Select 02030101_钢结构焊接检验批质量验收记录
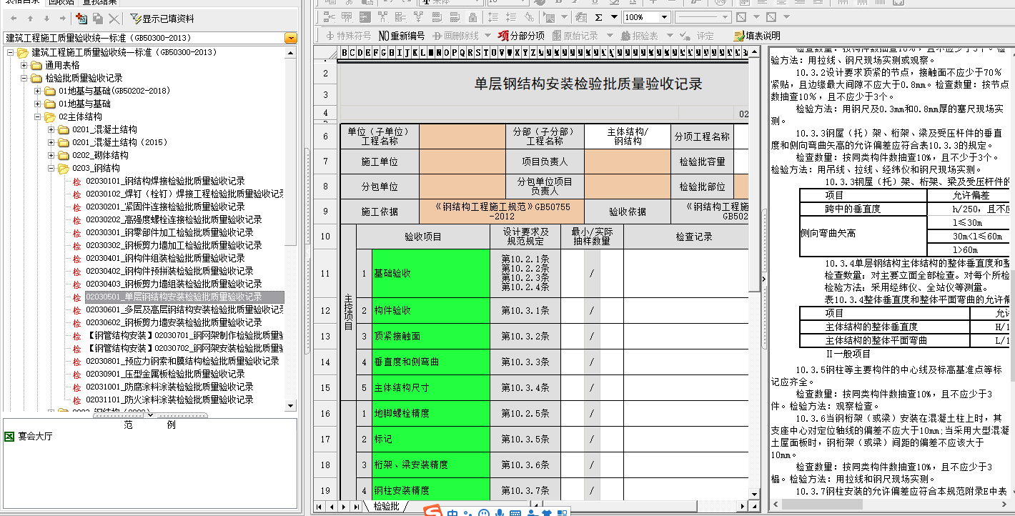Image resolution: width=1015 pixels, height=516 pixels. 165,182
